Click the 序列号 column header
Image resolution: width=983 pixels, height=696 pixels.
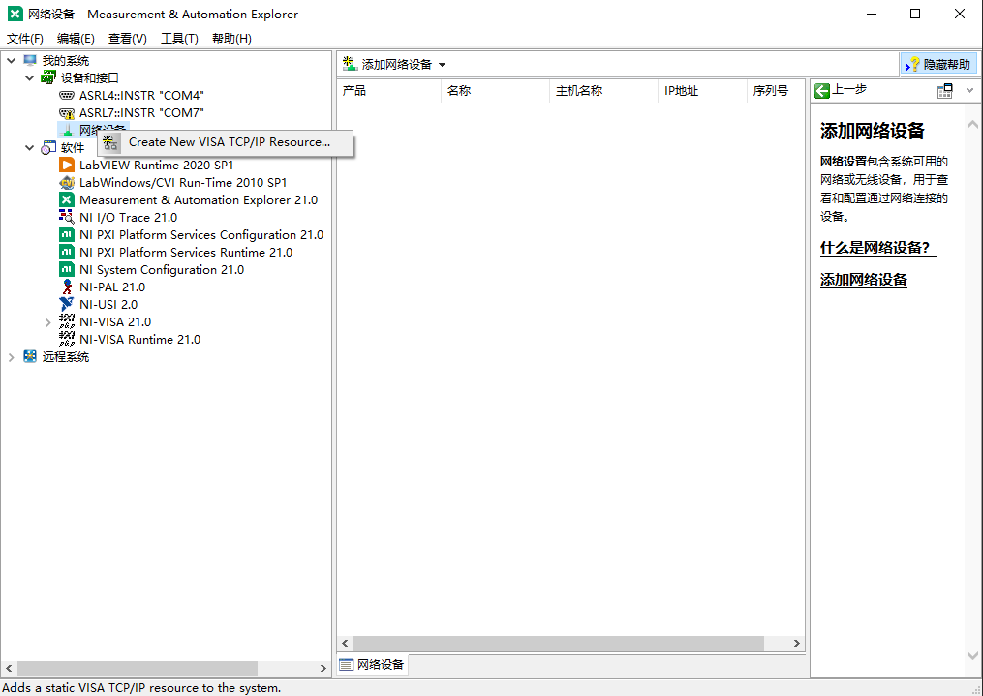coord(776,91)
